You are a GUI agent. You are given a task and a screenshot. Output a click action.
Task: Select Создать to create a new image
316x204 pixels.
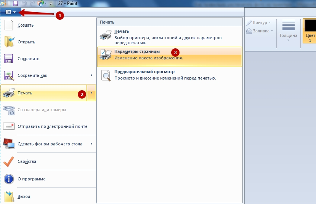[26, 25]
